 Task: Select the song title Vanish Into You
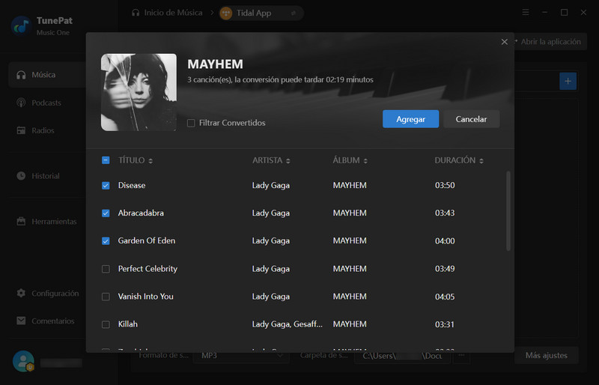pos(145,297)
